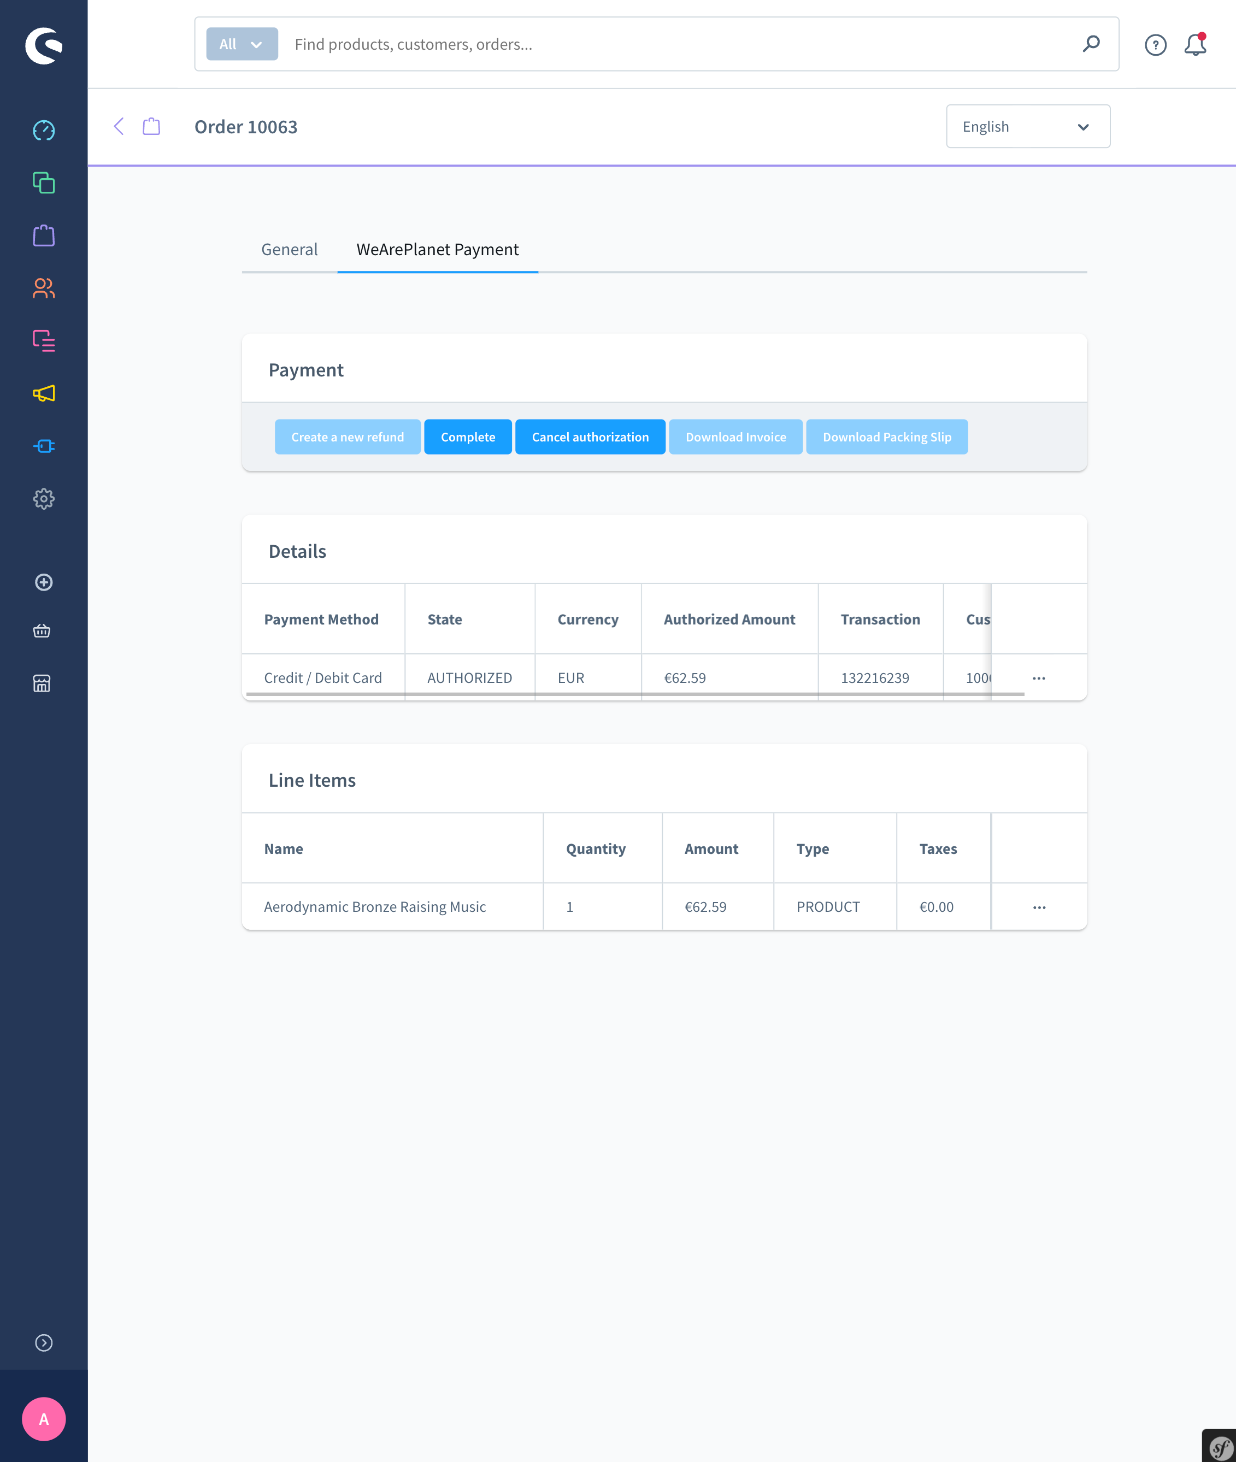Open the pink avatar account icon
The image size is (1236, 1462).
click(44, 1419)
